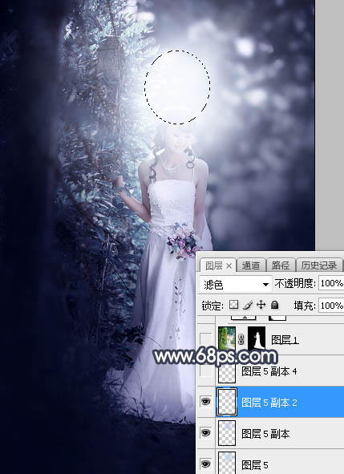Click the 填充 fill value field

(x=331, y=306)
